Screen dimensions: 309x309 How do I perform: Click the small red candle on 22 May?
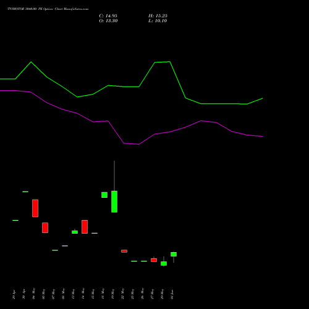124,251
